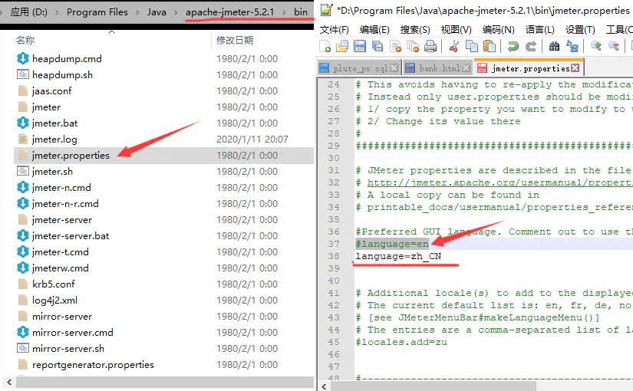This screenshot has height=391, width=633.
Task: Open the 搜索(S) menu
Action: click(415, 30)
